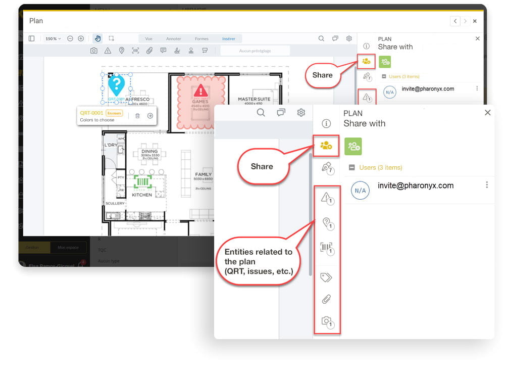Search the plan in the main window toolbar

(321, 38)
